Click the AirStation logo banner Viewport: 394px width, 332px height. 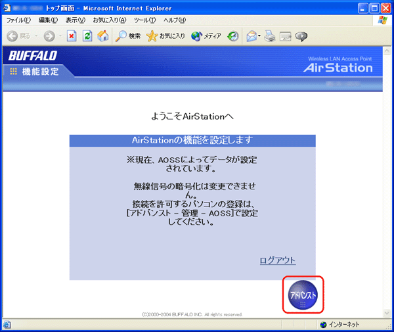coord(338,65)
